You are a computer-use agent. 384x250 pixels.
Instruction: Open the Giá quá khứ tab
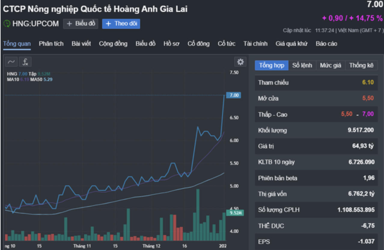tap(291, 44)
